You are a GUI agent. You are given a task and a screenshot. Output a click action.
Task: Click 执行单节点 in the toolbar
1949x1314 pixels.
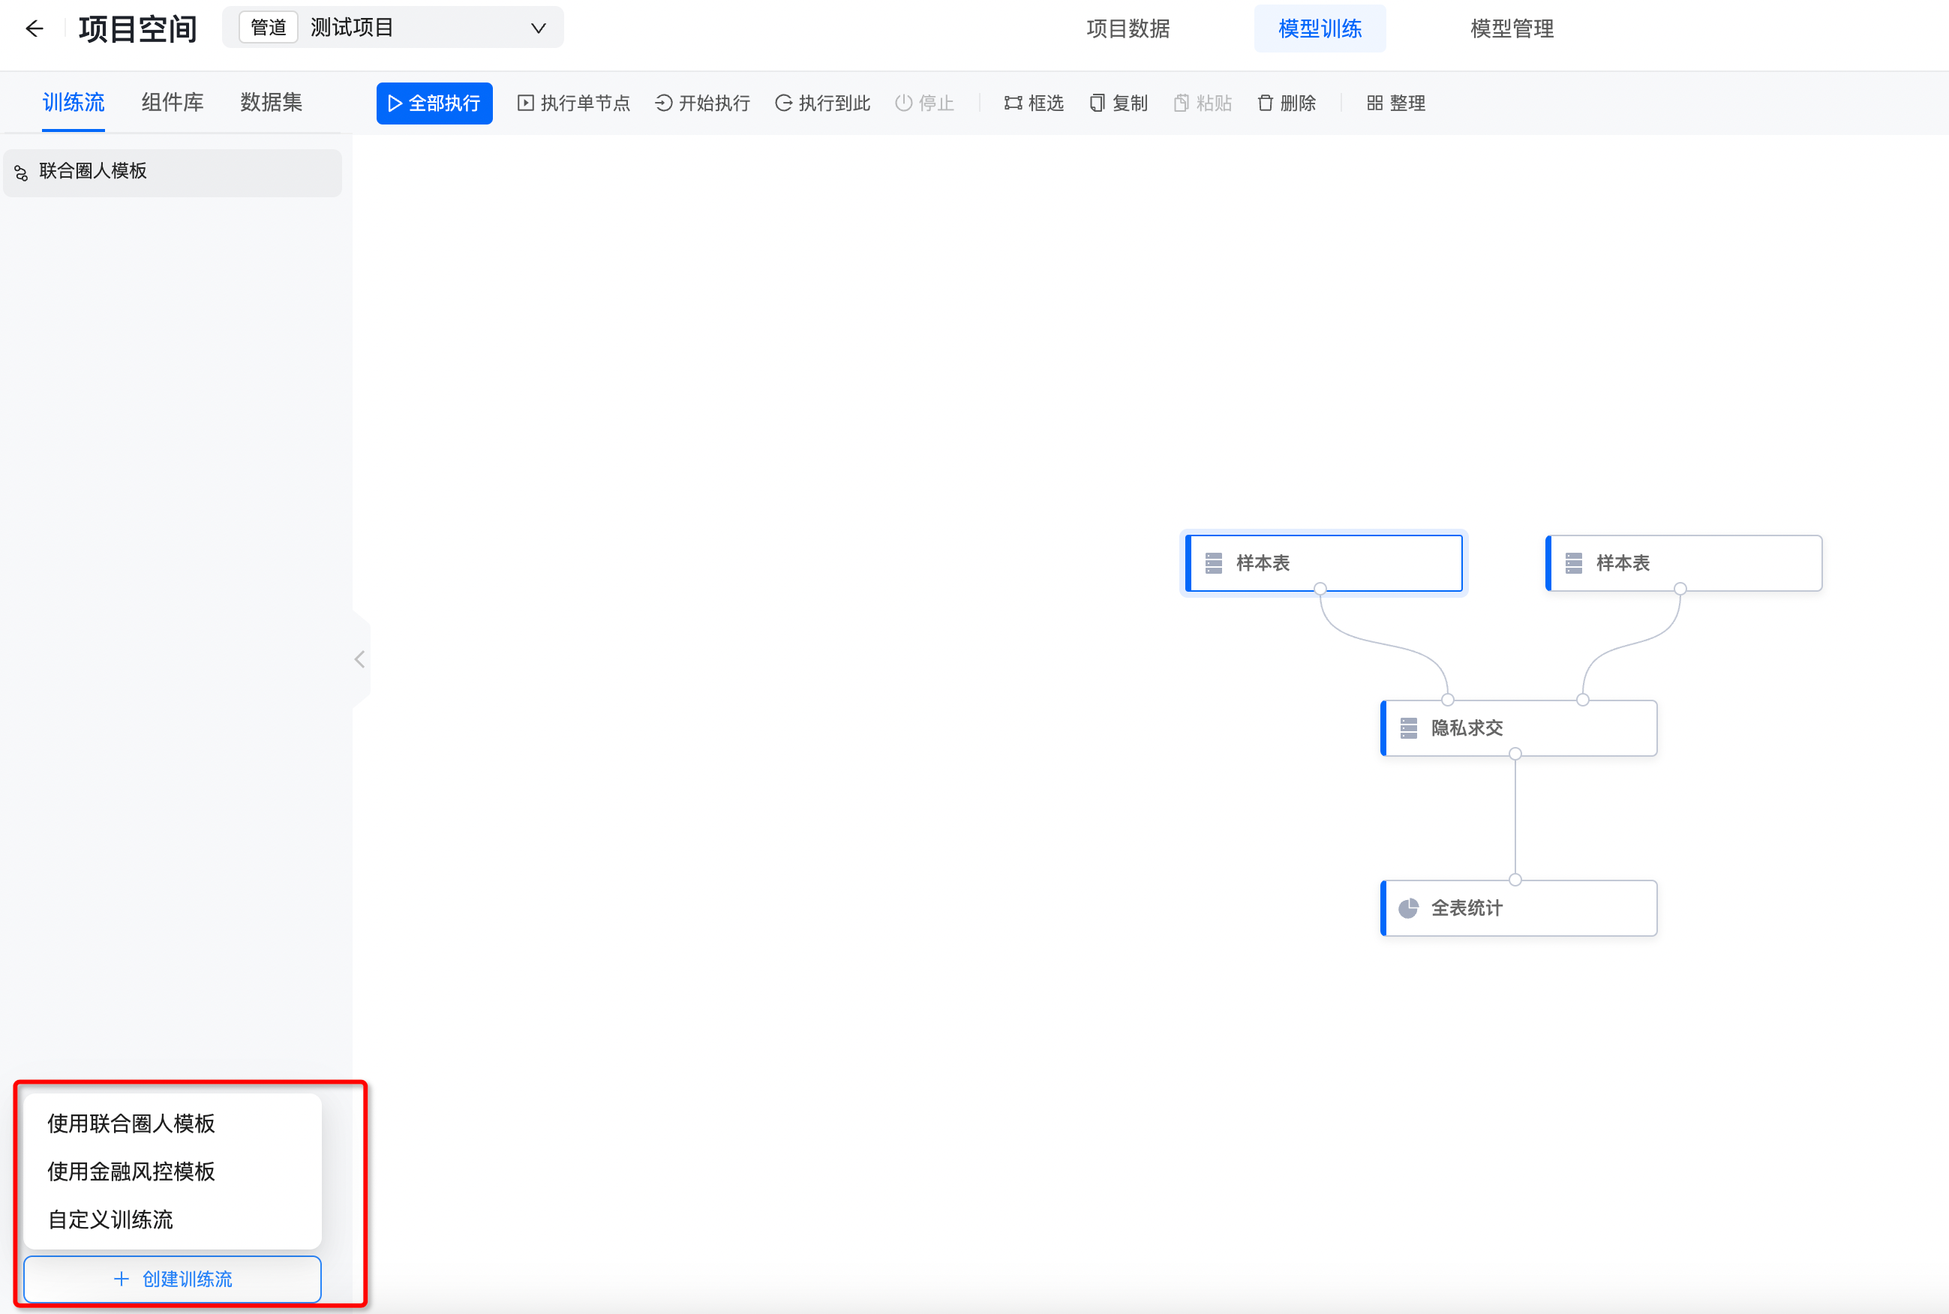573,103
